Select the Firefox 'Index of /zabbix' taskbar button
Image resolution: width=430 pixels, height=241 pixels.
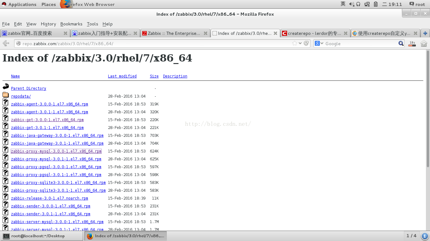[126, 236]
